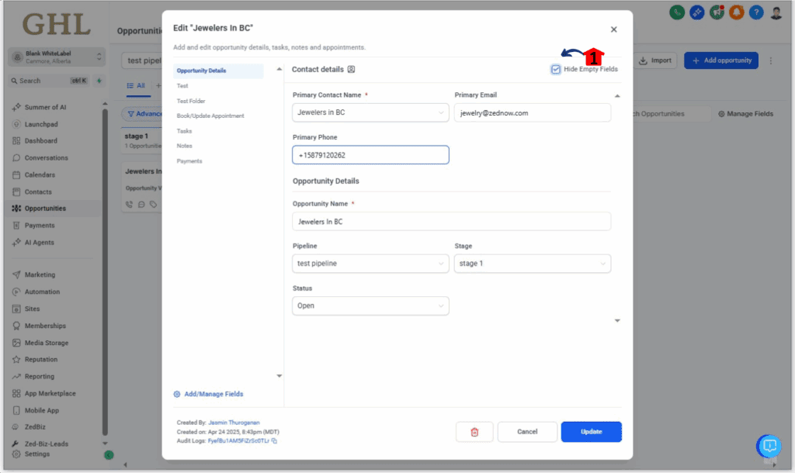Select the Notes section
The image size is (795, 473).
coord(184,146)
